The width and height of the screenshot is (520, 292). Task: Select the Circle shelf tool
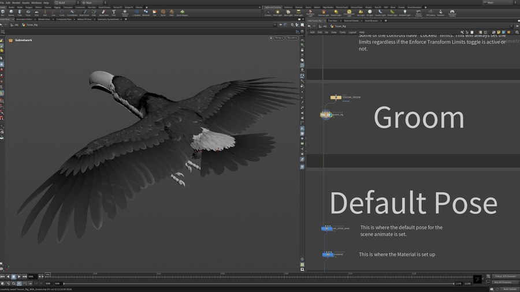[x=62, y=13]
